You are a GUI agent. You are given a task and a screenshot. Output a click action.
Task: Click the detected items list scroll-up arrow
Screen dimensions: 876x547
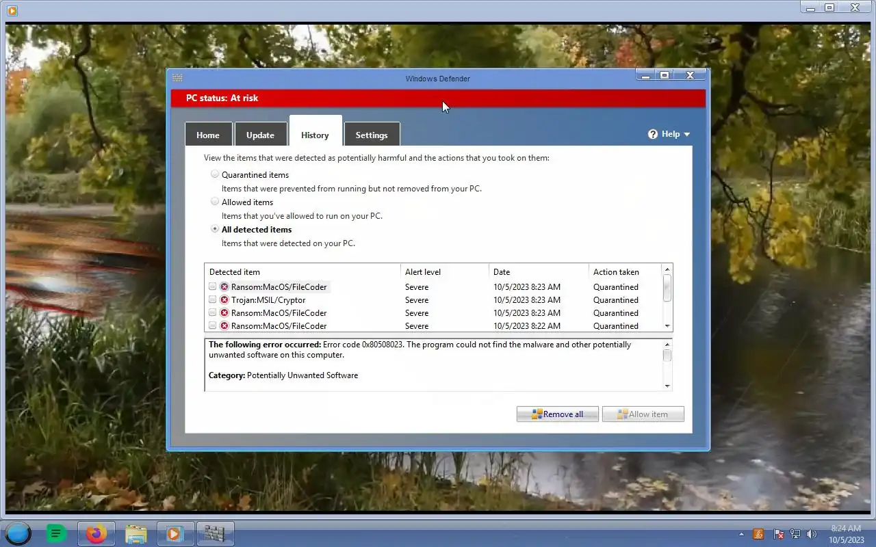point(667,269)
